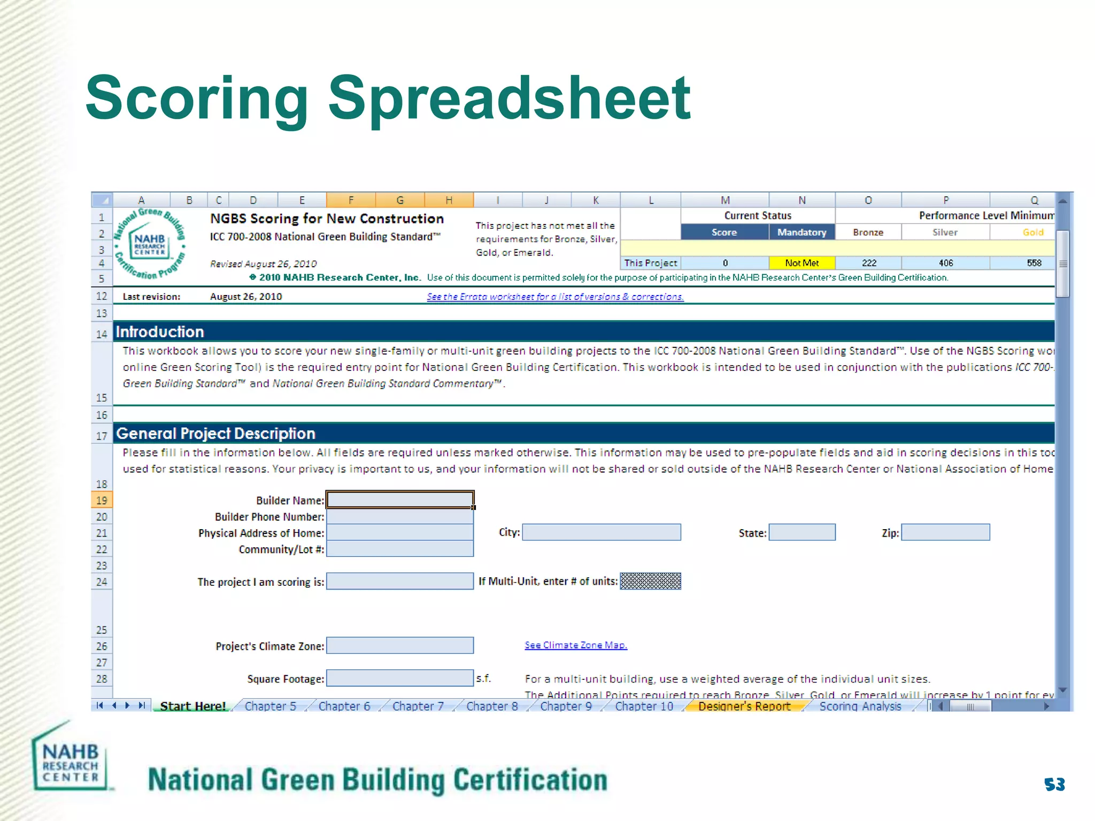This screenshot has width=1095, height=821.
Task: Switch to Chapter 10 sheet tab
Action: [x=644, y=706]
